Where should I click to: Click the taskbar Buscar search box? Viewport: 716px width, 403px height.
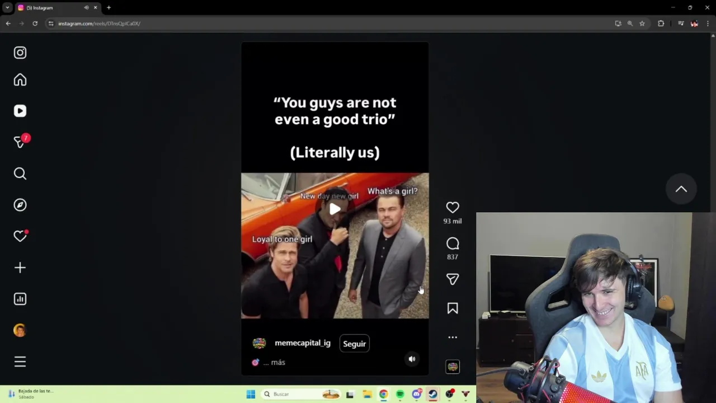click(301, 394)
